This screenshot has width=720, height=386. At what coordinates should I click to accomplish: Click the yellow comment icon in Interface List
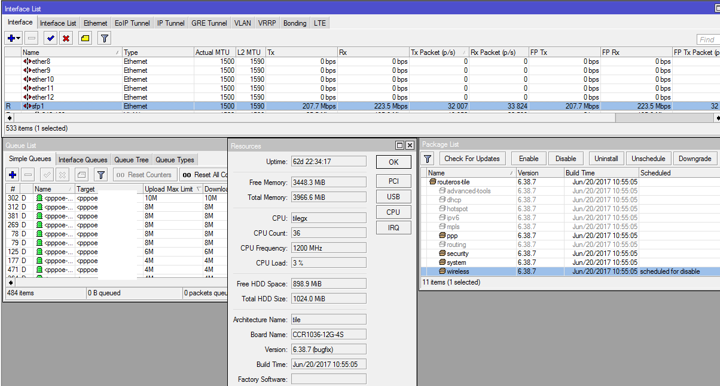(86, 38)
